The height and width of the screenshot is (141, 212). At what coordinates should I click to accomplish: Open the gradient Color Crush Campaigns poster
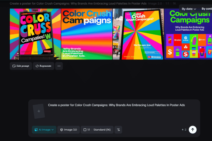pyautogui.click(x=87, y=34)
